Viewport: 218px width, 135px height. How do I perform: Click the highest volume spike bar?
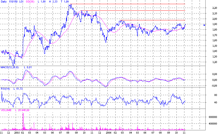tap(23, 122)
